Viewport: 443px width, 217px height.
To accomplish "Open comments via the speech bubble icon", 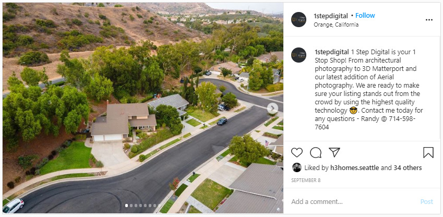I will point(316,152).
